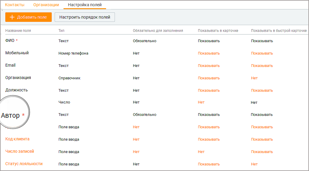The height and width of the screenshot is (171, 309).
Task: Click the Название поля column header
Action: pos(18,30)
